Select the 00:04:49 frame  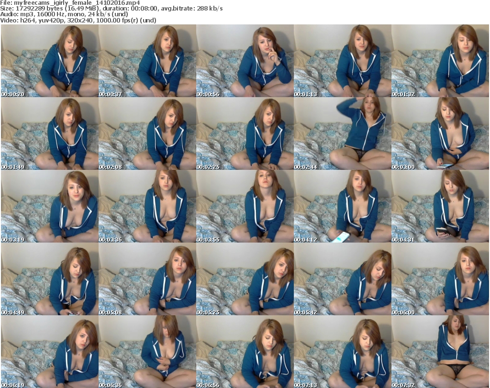click(50, 278)
